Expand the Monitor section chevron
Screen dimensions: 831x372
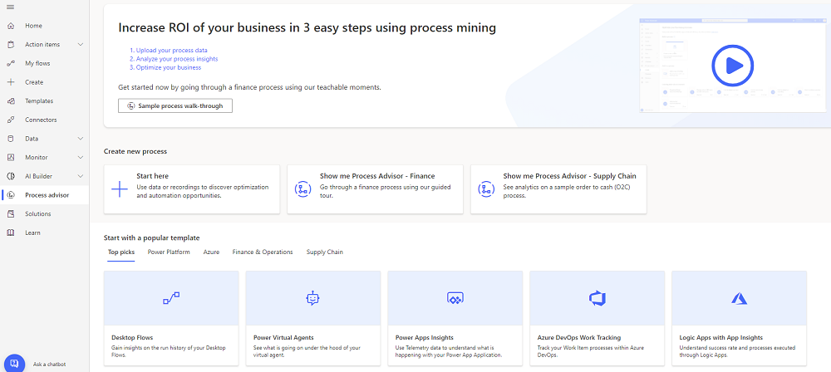tap(80, 157)
